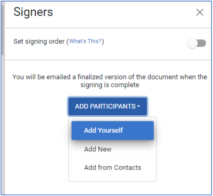Pick Add from Contacts in the menu

point(112,168)
